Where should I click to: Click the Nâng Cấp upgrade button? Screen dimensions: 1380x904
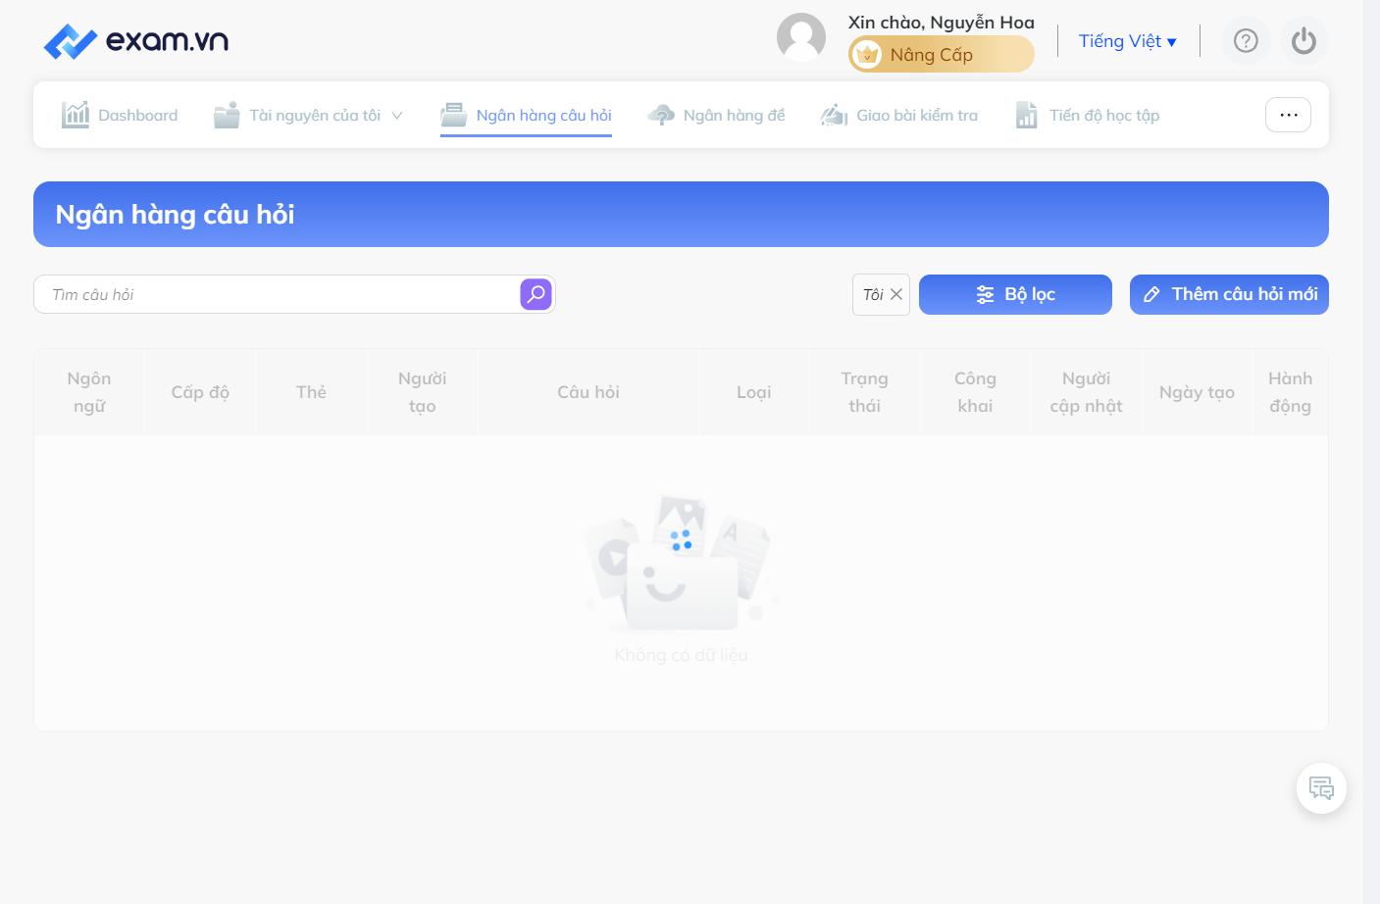click(941, 55)
